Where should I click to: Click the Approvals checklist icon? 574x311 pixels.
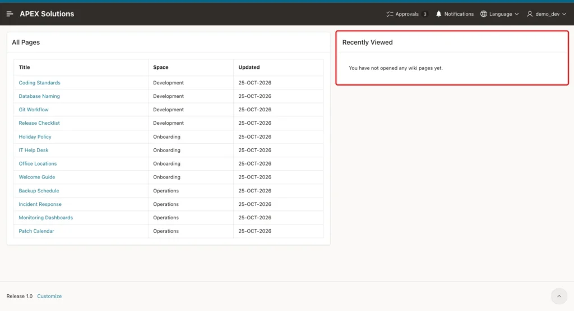click(x=390, y=14)
